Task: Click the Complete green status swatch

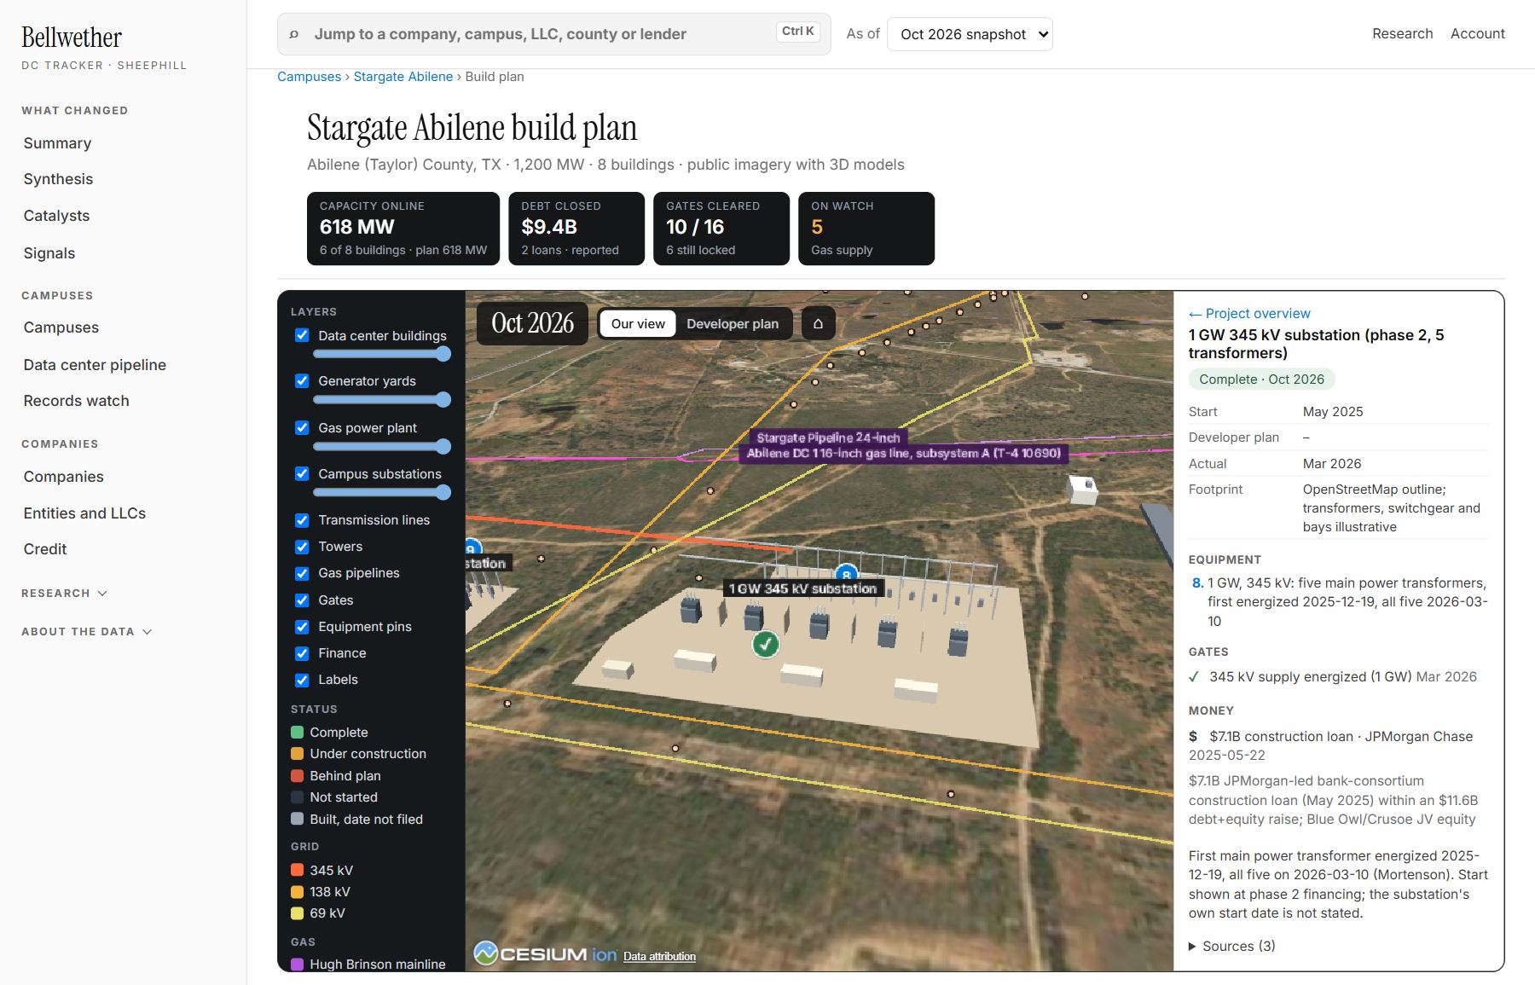Action: 298,732
